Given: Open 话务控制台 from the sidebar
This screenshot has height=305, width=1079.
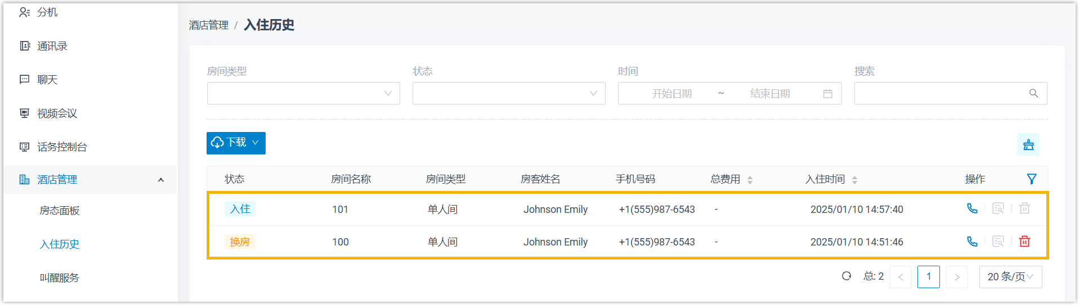Looking at the screenshot, I should [x=62, y=147].
